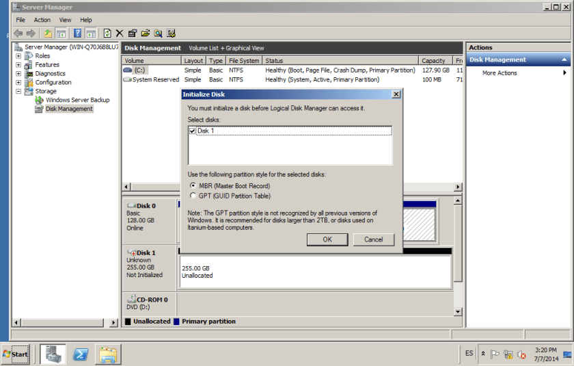This screenshot has width=574, height=366.
Task: Expand the Diagnostics tree node
Action: pyautogui.click(x=18, y=74)
